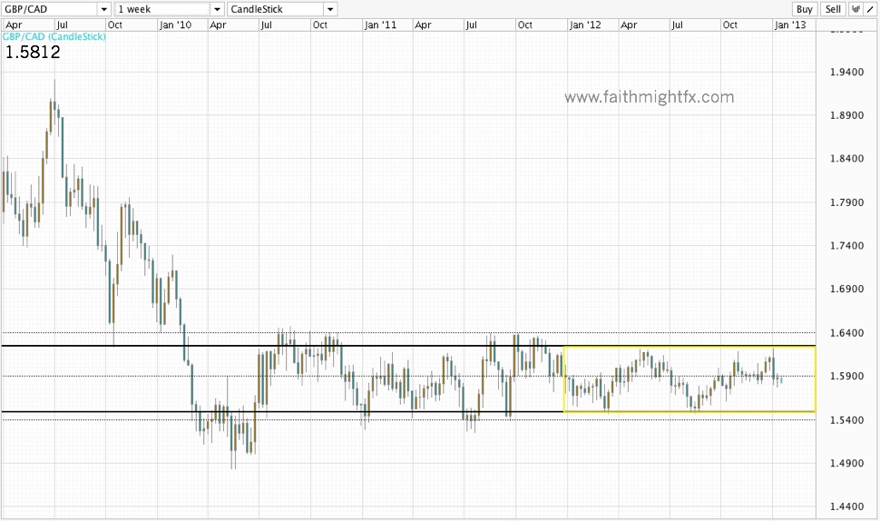Click the Jan '13 date label

pyautogui.click(x=789, y=25)
